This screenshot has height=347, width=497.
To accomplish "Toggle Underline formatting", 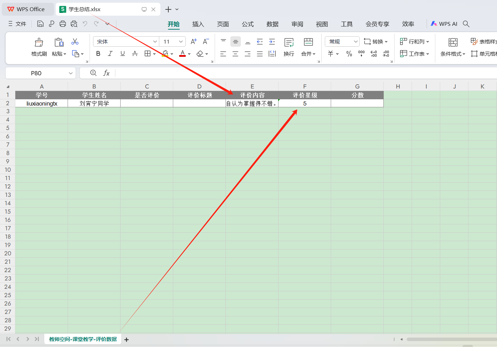I will coord(123,54).
